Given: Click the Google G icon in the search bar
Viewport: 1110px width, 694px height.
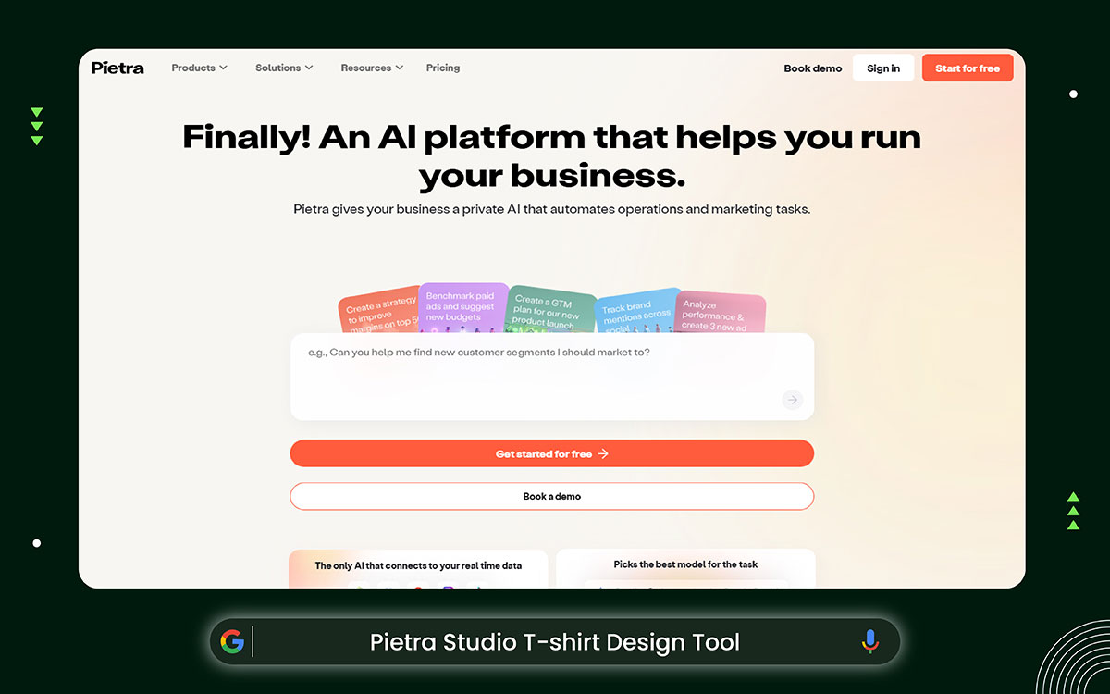Looking at the screenshot, I should tap(234, 640).
